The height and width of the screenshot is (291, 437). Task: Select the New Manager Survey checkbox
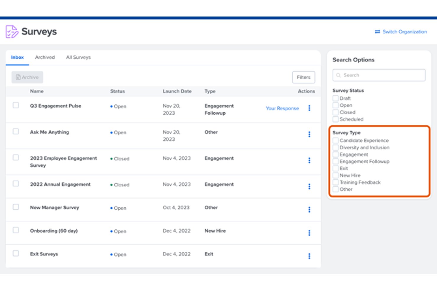pyautogui.click(x=16, y=207)
